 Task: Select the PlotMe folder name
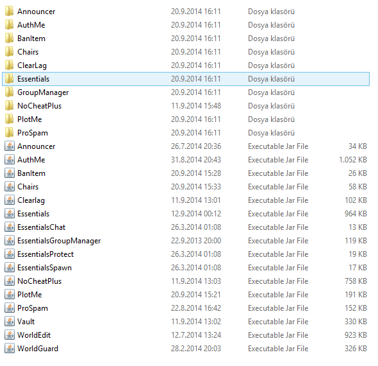point(29,119)
